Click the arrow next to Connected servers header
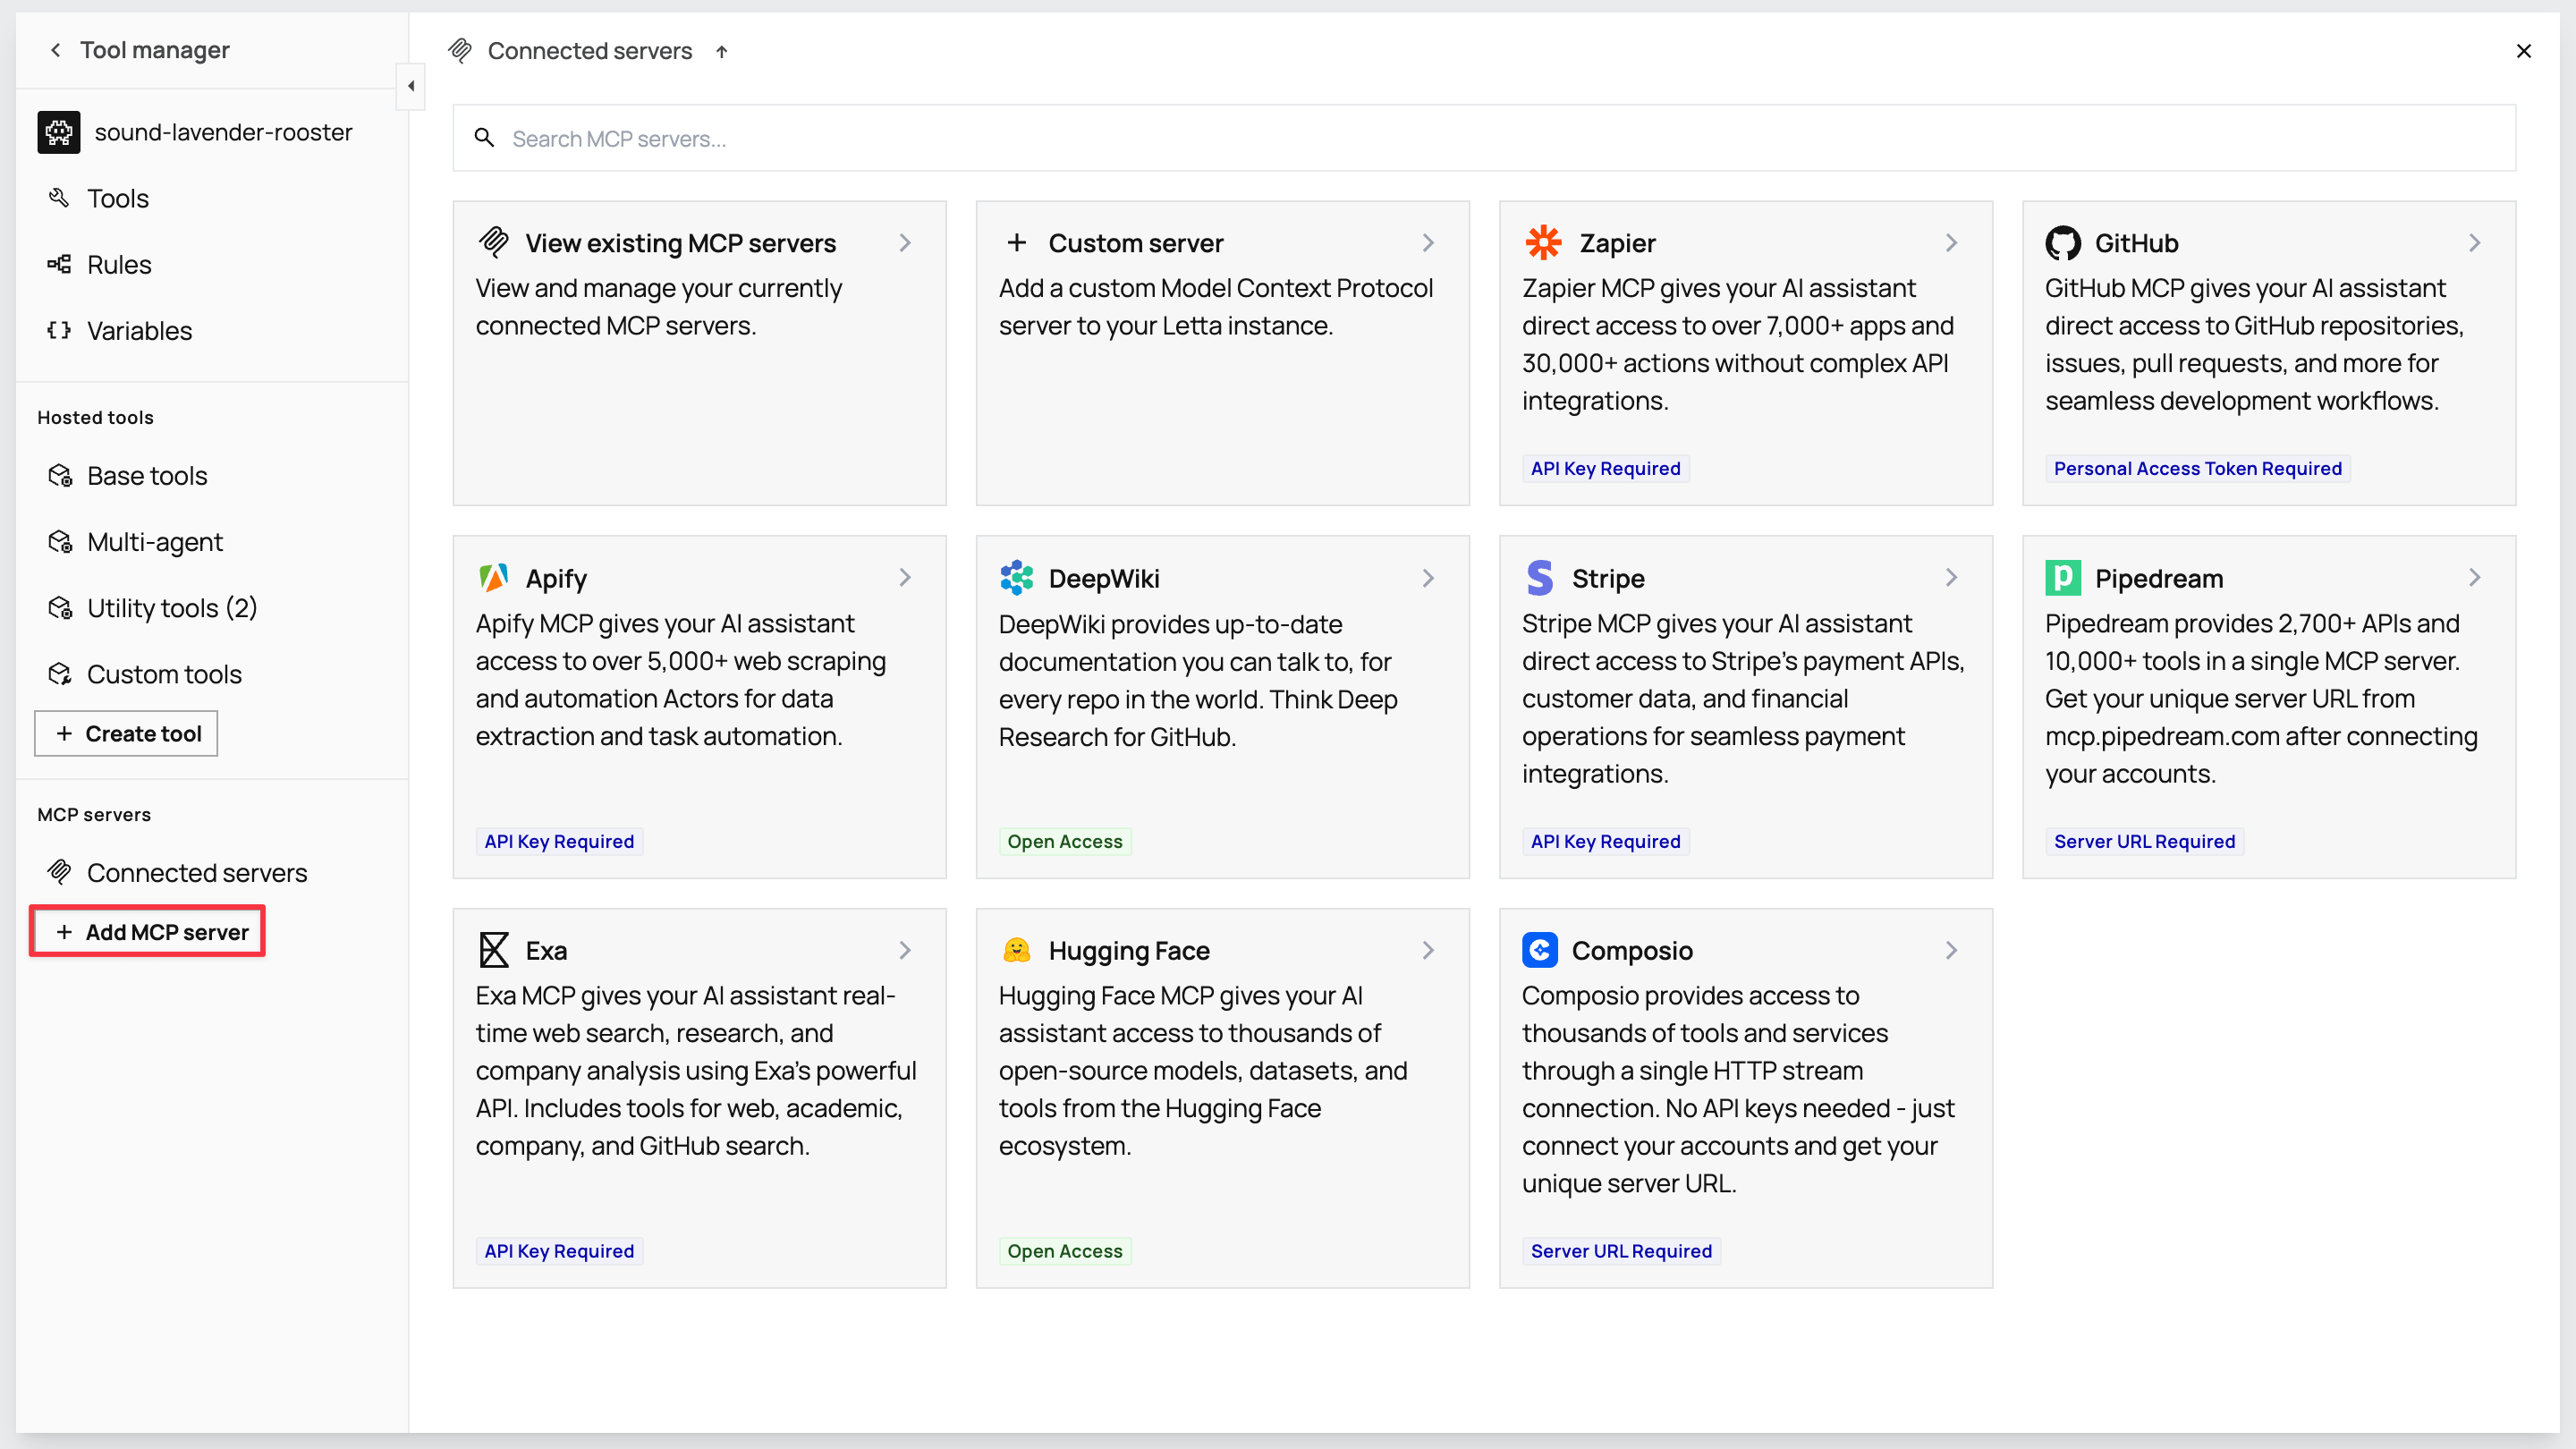This screenshot has height=1449, width=2576. (x=722, y=52)
